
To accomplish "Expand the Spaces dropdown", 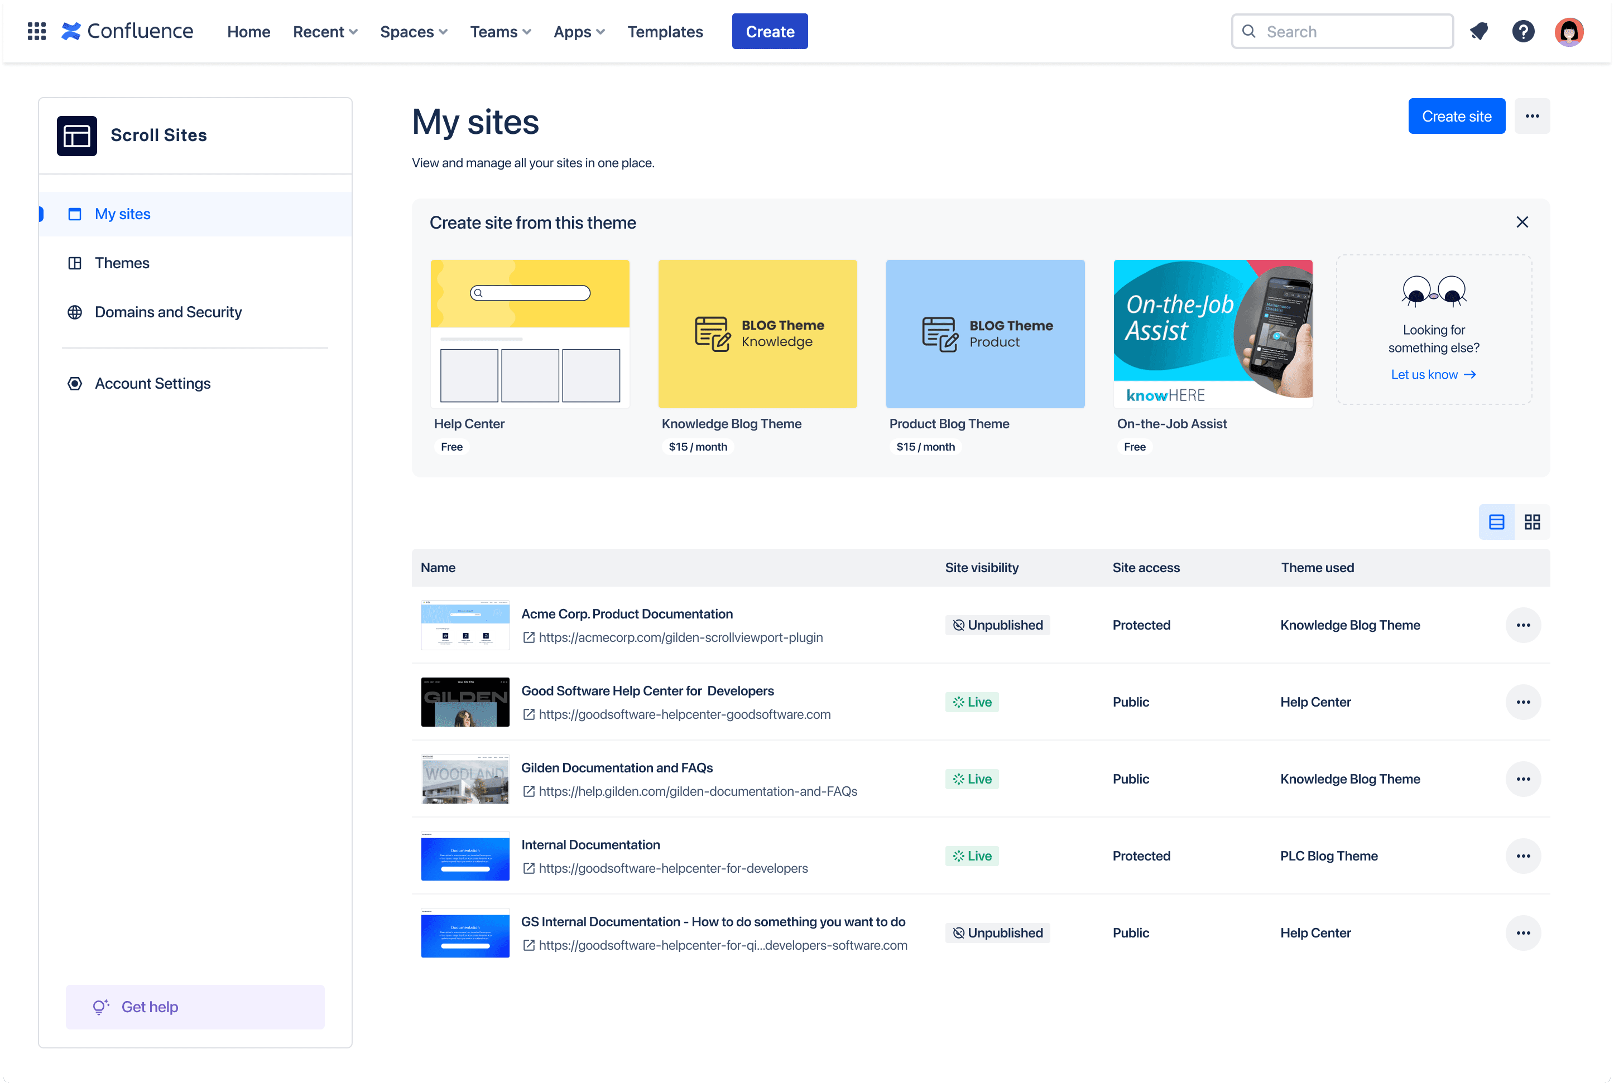I will 414,32.
